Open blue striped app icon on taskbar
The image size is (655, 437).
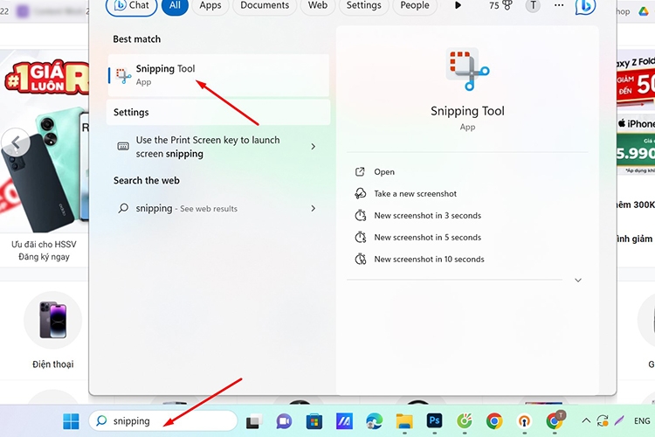(344, 421)
